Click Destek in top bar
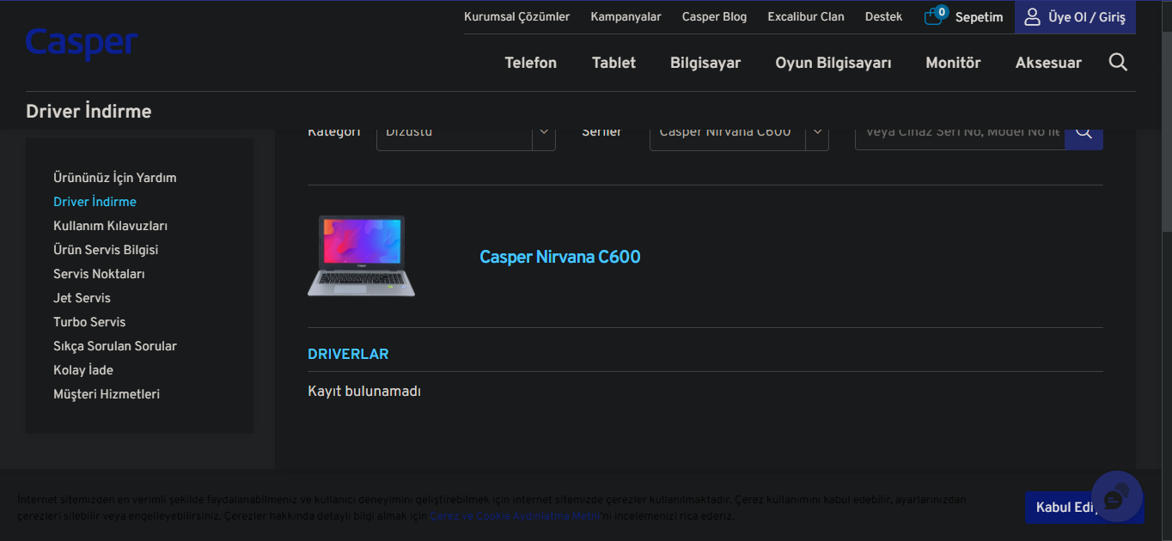1172x541 pixels. [x=883, y=16]
